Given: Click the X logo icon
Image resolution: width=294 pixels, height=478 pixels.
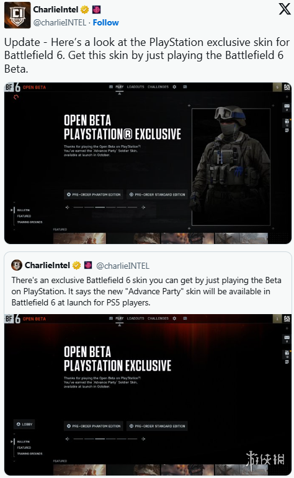Looking at the screenshot, I should [x=285, y=9].
